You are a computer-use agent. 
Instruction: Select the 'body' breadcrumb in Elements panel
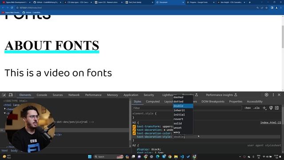(x=14, y=151)
